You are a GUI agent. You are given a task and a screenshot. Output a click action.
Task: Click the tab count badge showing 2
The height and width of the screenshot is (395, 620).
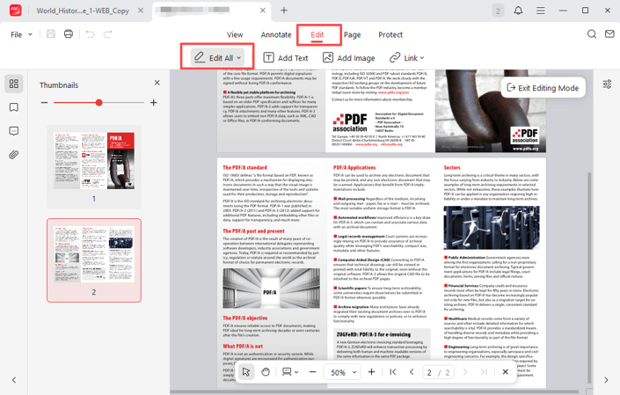coord(498,11)
